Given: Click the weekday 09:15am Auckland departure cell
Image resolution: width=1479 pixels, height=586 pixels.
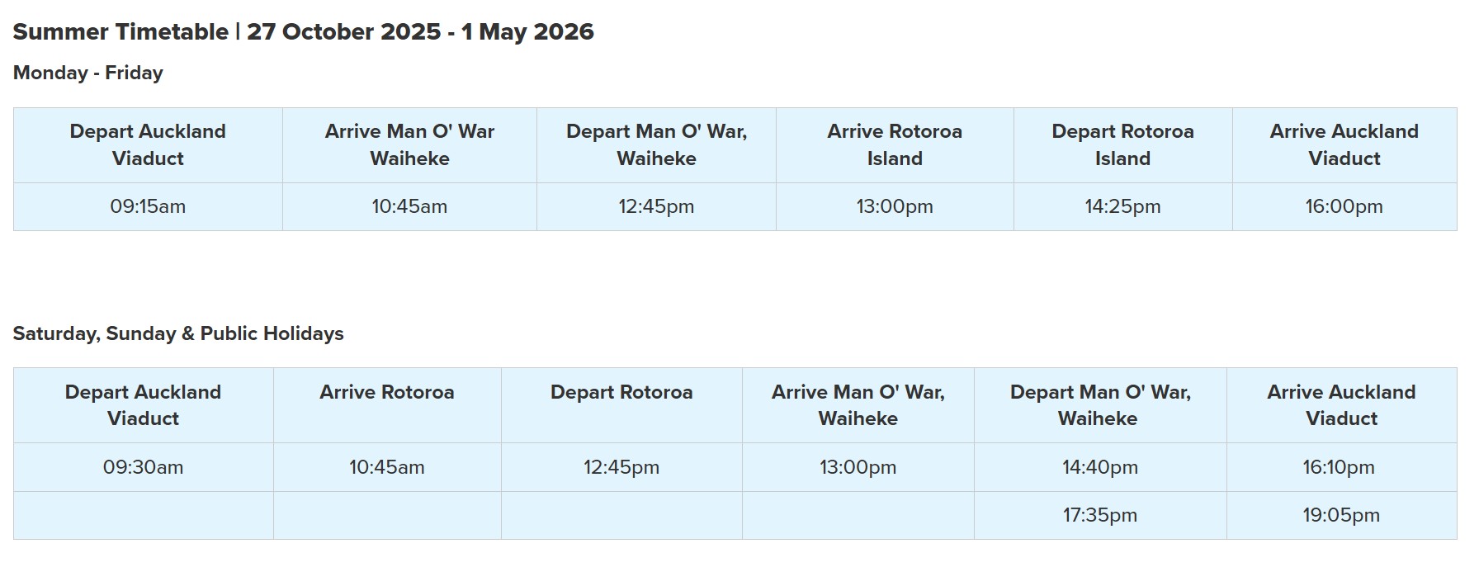Looking at the screenshot, I should 148,206.
